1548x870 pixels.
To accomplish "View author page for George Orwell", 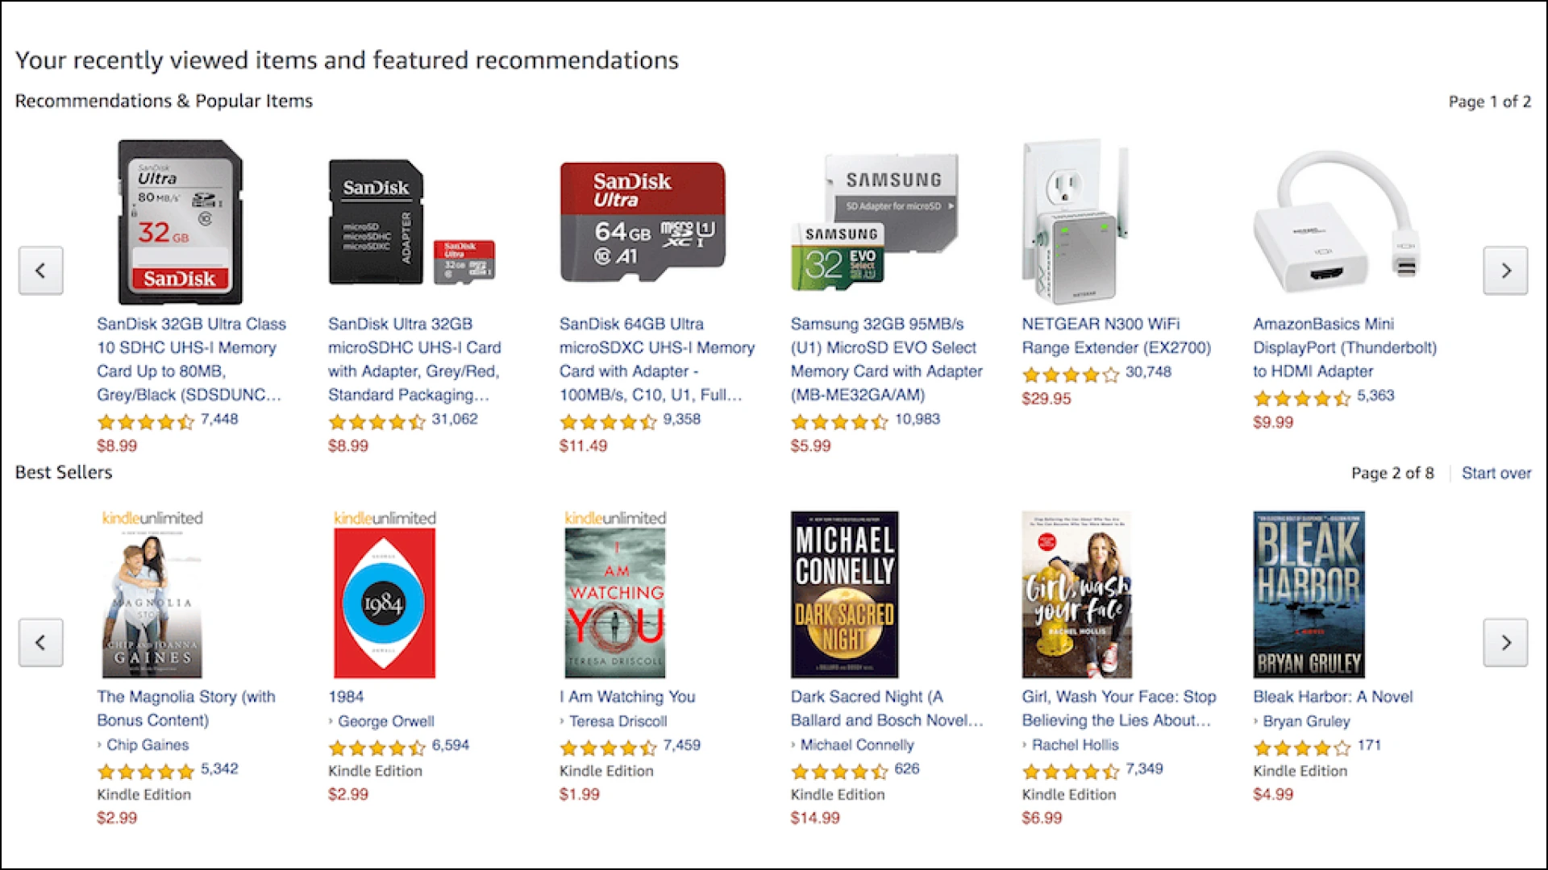I will (x=387, y=721).
